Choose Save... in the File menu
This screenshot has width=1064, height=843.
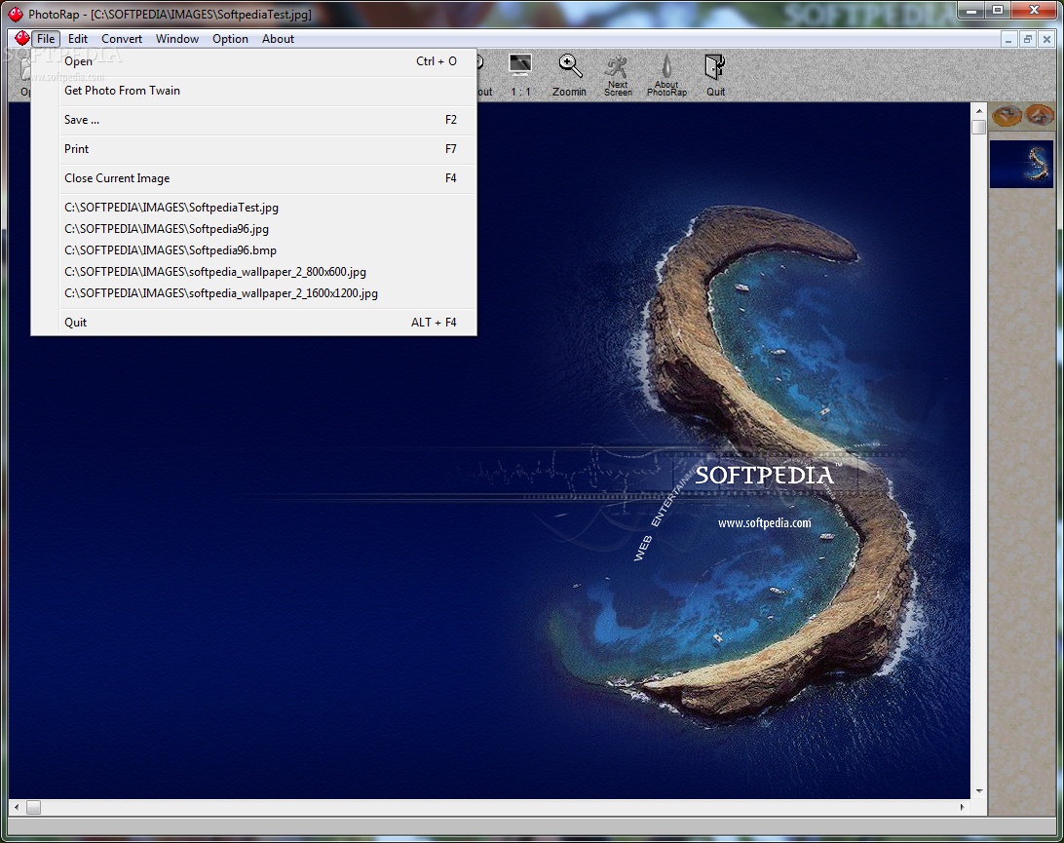253,120
